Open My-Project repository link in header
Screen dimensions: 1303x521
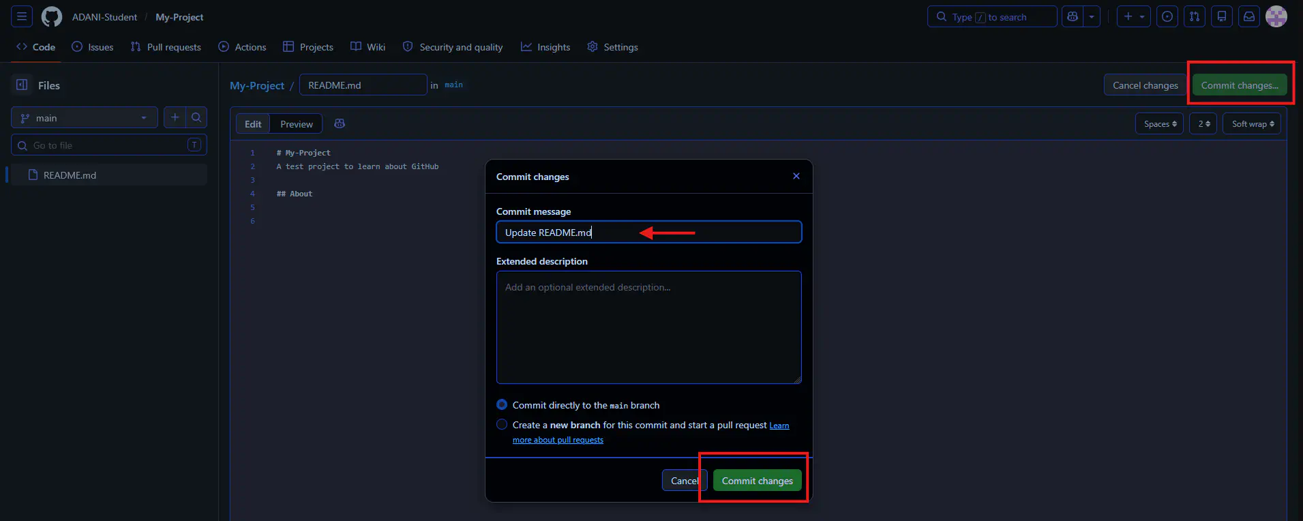[x=179, y=17]
